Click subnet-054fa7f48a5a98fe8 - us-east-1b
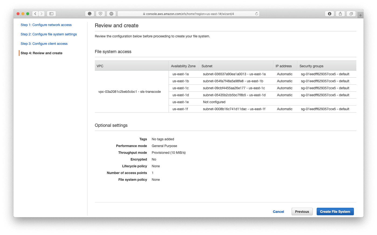Viewport: 377px width, 235px height. (233, 81)
